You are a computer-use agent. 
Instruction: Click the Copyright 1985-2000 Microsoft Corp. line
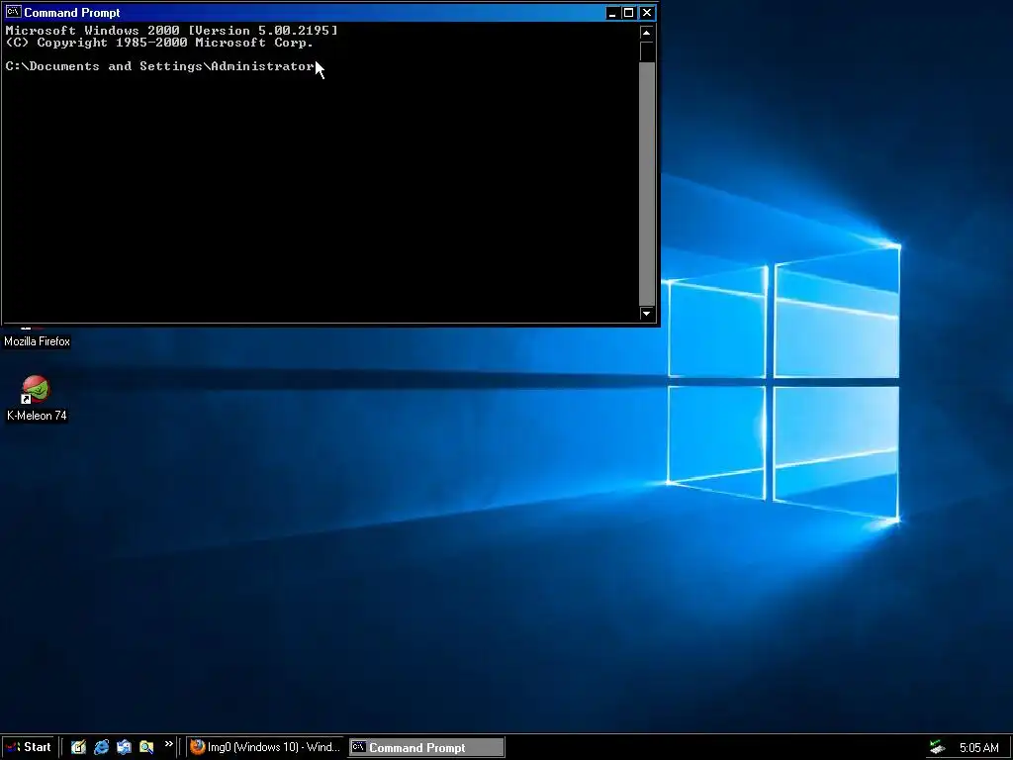(159, 43)
